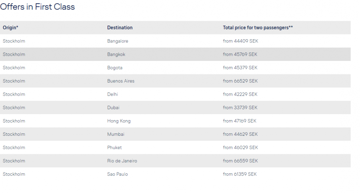This screenshot has width=360, height=193.
Task: Click the price from 44409 SEK
Action: 240,41
